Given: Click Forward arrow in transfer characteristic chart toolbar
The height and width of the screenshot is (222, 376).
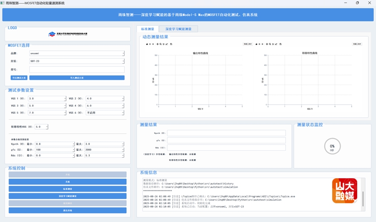Looking at the screenshot, I should click(262, 44).
